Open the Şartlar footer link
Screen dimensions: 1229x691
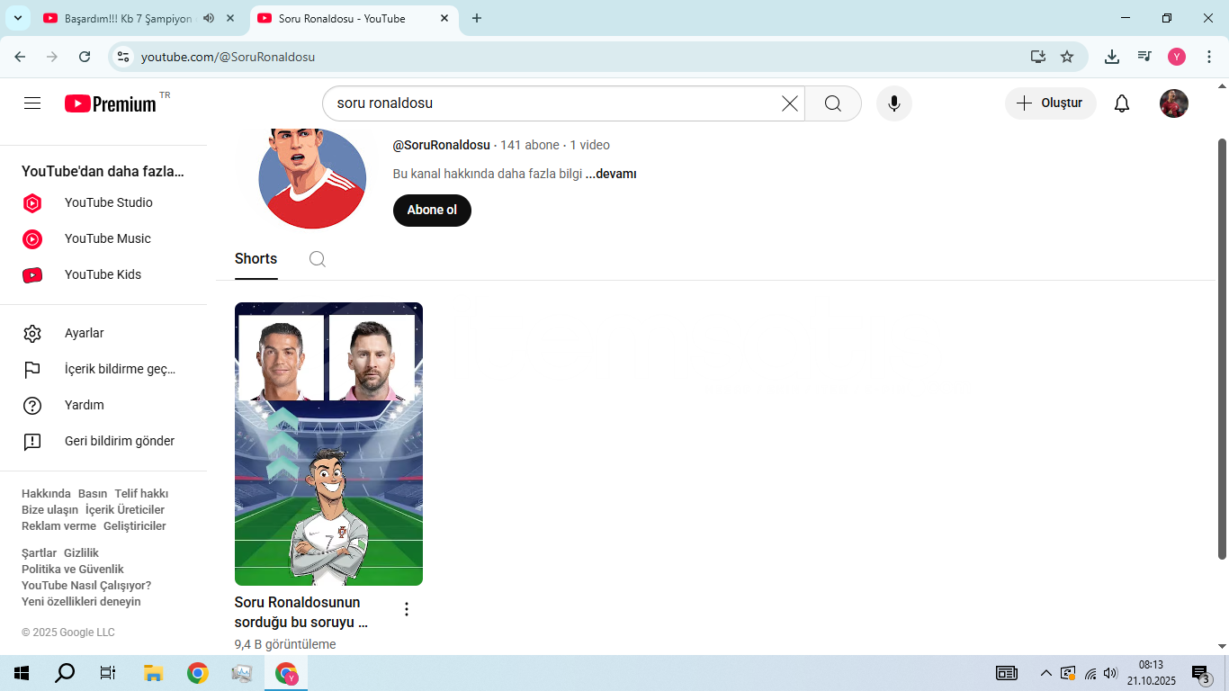39,553
